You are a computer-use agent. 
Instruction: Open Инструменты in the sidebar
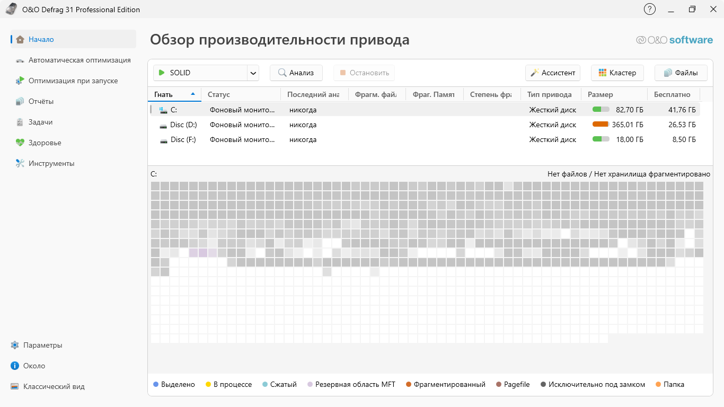73,163
